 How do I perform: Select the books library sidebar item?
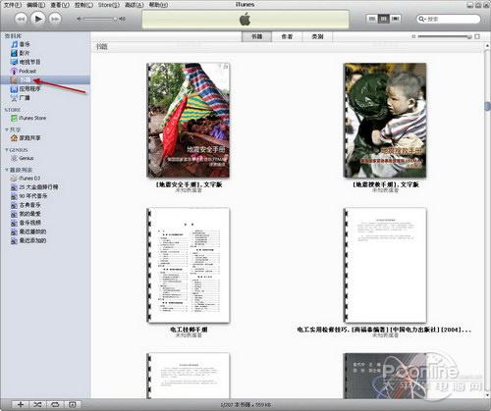(45, 79)
